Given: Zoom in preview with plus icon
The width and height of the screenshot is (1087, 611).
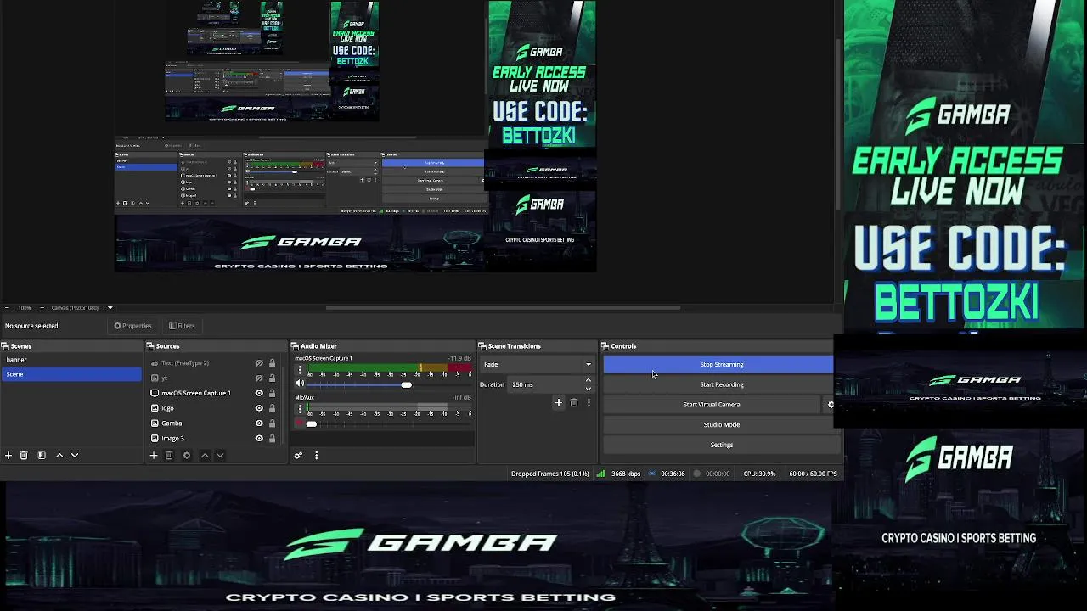Looking at the screenshot, I should point(42,307).
